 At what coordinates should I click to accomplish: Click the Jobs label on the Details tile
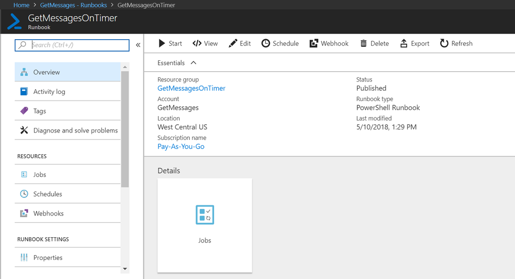(x=205, y=240)
